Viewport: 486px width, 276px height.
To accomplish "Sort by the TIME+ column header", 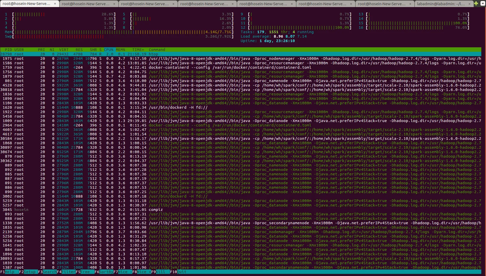I will (138, 50).
